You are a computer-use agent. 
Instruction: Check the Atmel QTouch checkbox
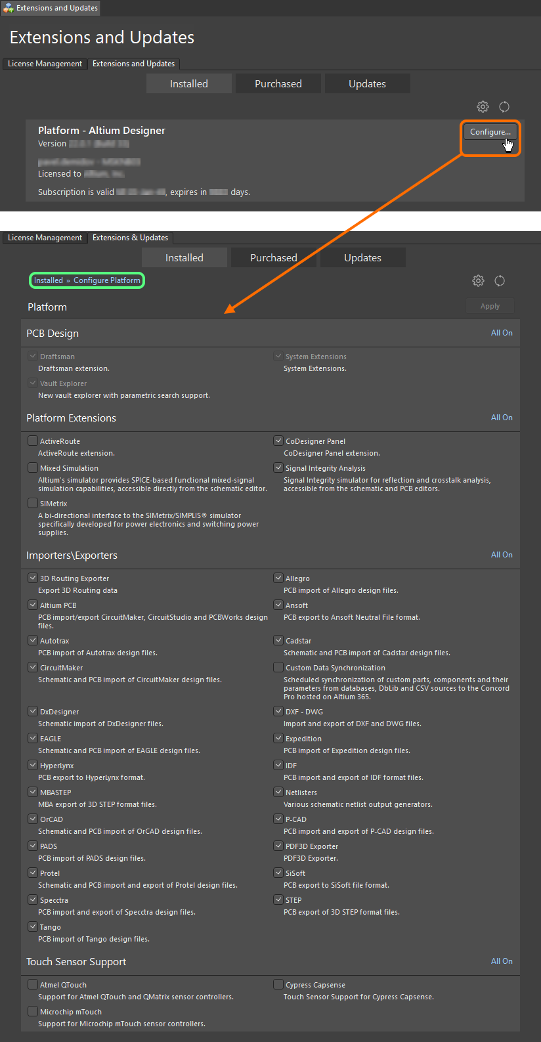[33, 984]
